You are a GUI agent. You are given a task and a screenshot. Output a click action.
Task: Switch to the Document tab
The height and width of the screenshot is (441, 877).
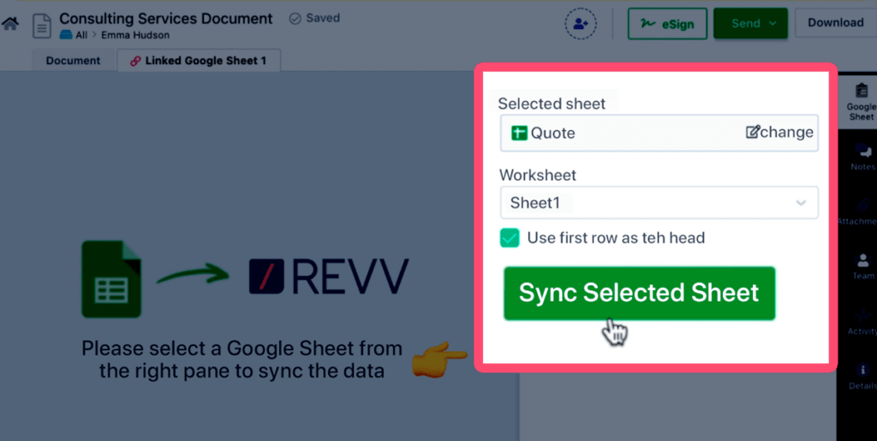(74, 60)
